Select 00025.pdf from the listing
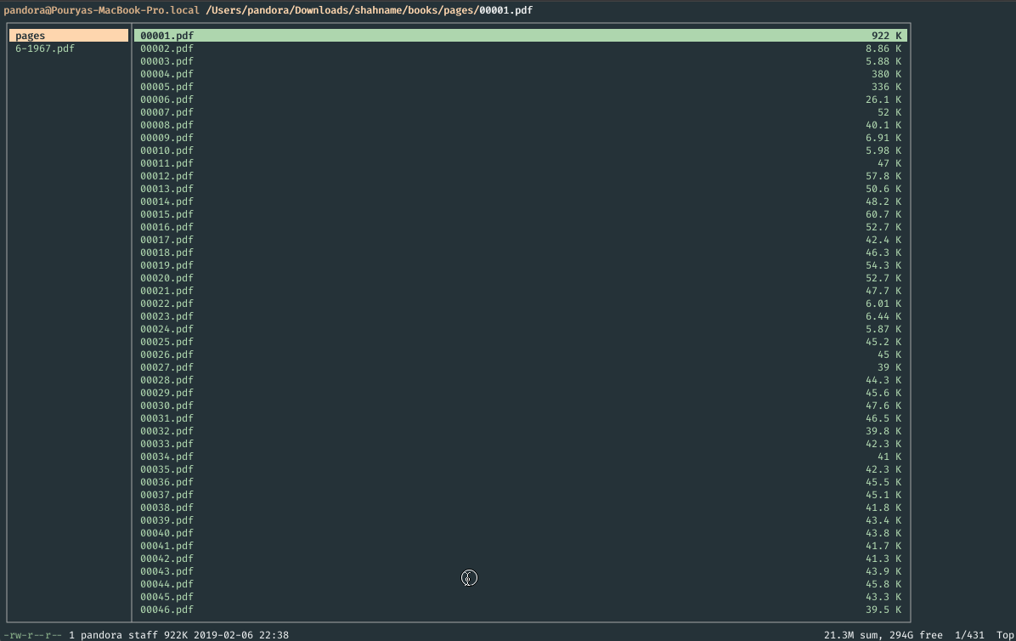 [166, 341]
